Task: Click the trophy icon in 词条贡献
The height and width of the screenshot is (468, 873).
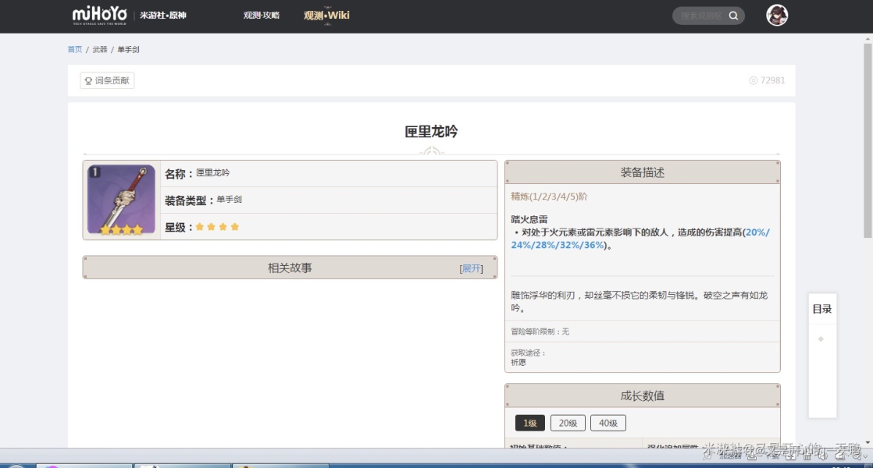Action: pos(88,81)
